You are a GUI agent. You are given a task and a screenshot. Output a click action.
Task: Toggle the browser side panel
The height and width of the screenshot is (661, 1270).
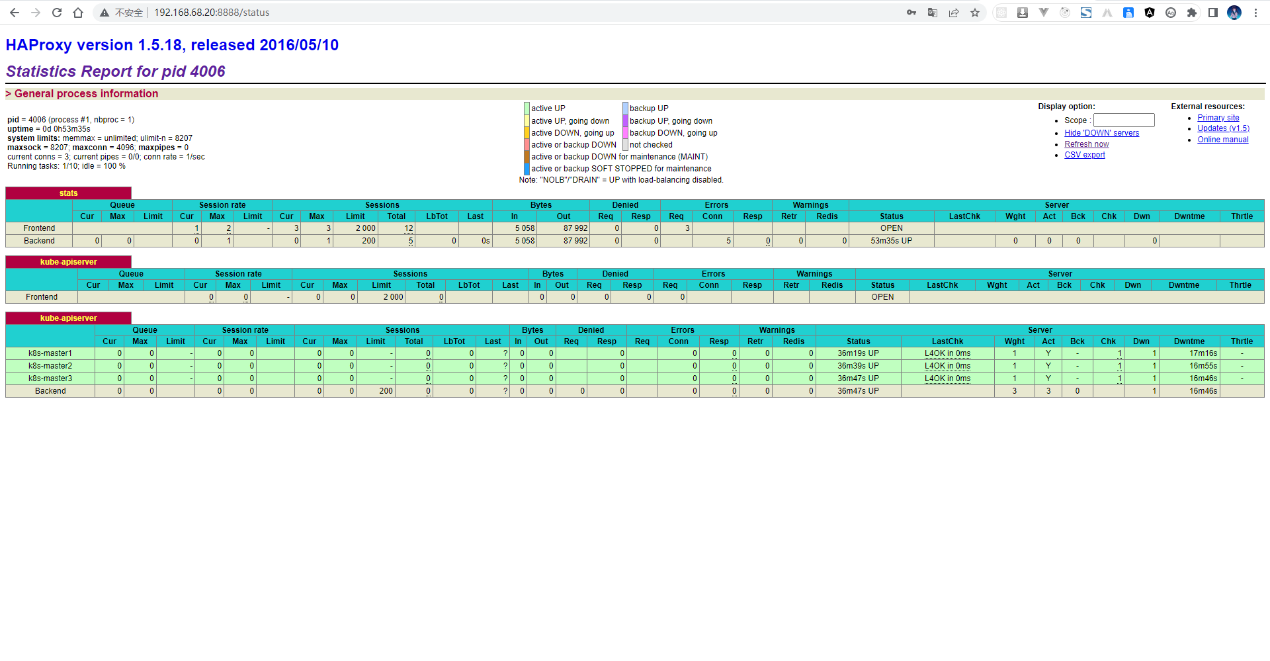coord(1213,13)
